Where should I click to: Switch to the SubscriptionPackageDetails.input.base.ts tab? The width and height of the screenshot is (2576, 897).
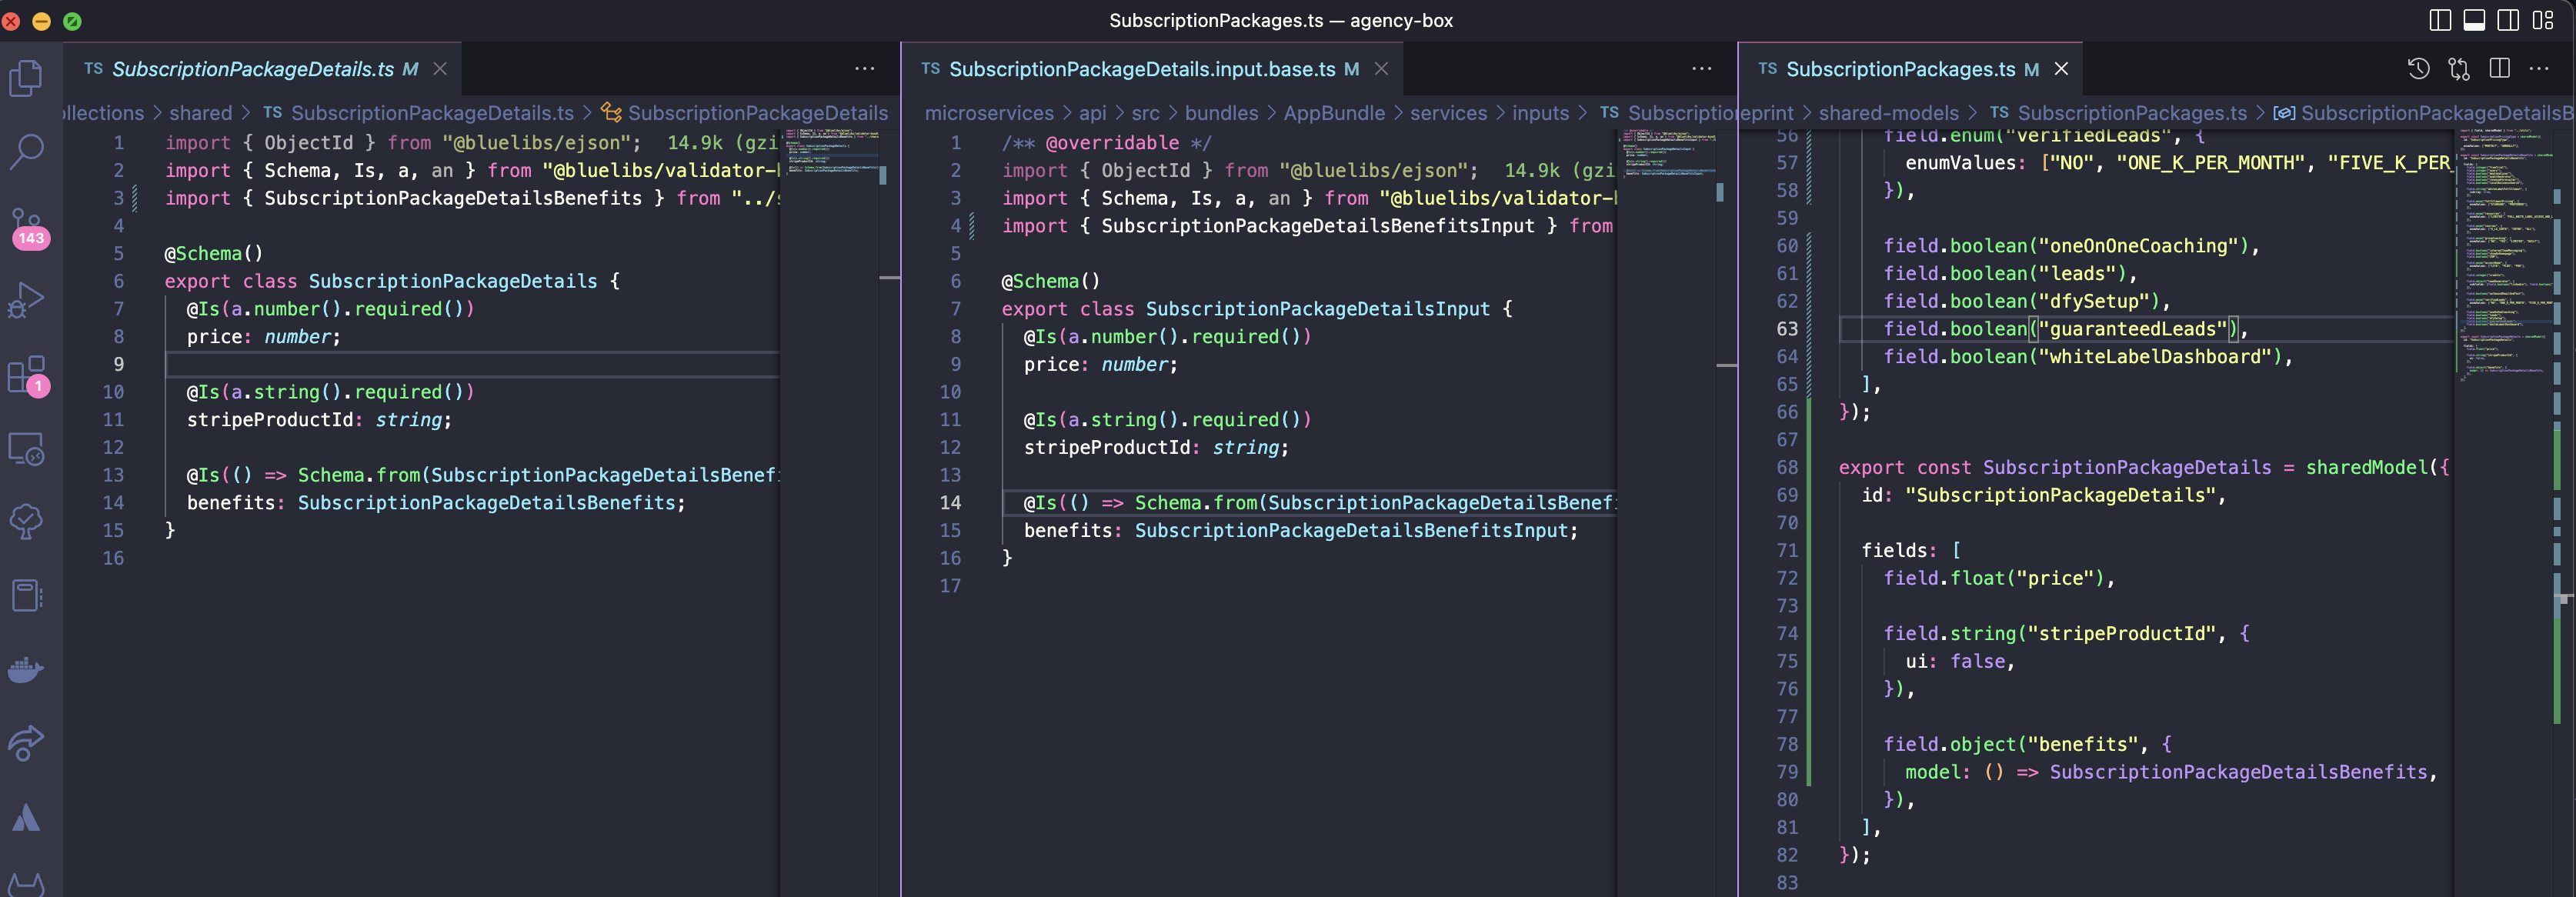1140,69
